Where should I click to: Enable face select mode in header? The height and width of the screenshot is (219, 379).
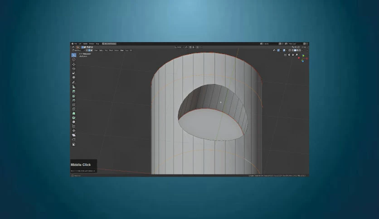(x=92, y=50)
